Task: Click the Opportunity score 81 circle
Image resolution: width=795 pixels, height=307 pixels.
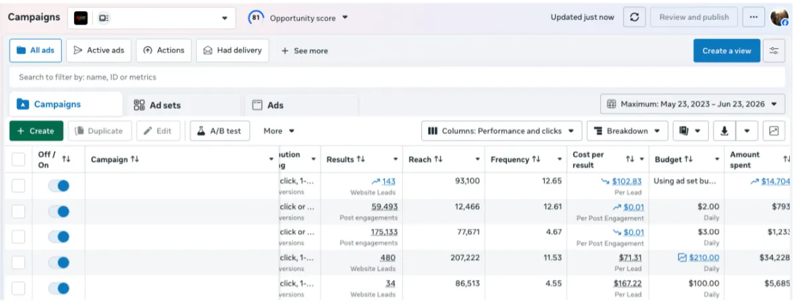Action: [256, 18]
